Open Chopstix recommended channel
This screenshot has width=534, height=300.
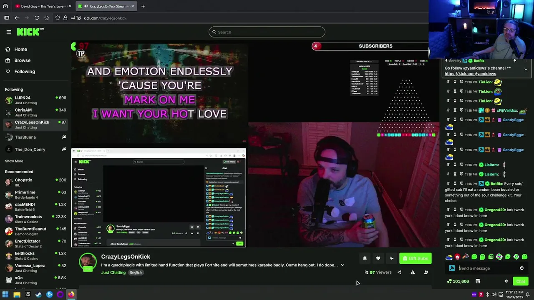pyautogui.click(x=36, y=182)
